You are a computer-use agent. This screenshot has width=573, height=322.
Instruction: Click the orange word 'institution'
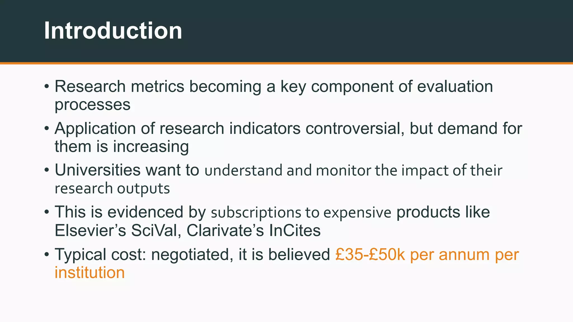coord(90,273)
